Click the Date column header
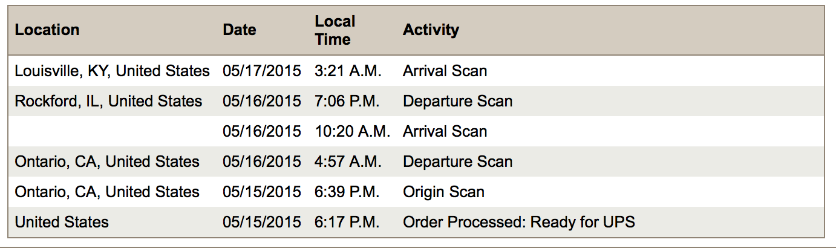The image size is (836, 248). 240,30
